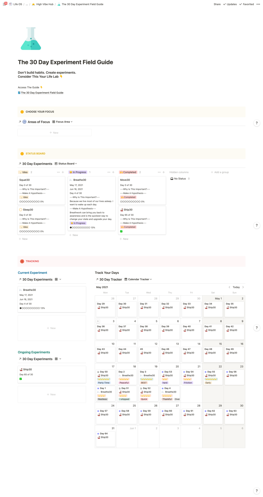Toggle the Ship30 checkbox under Ongoing Experiments

tap(21, 379)
